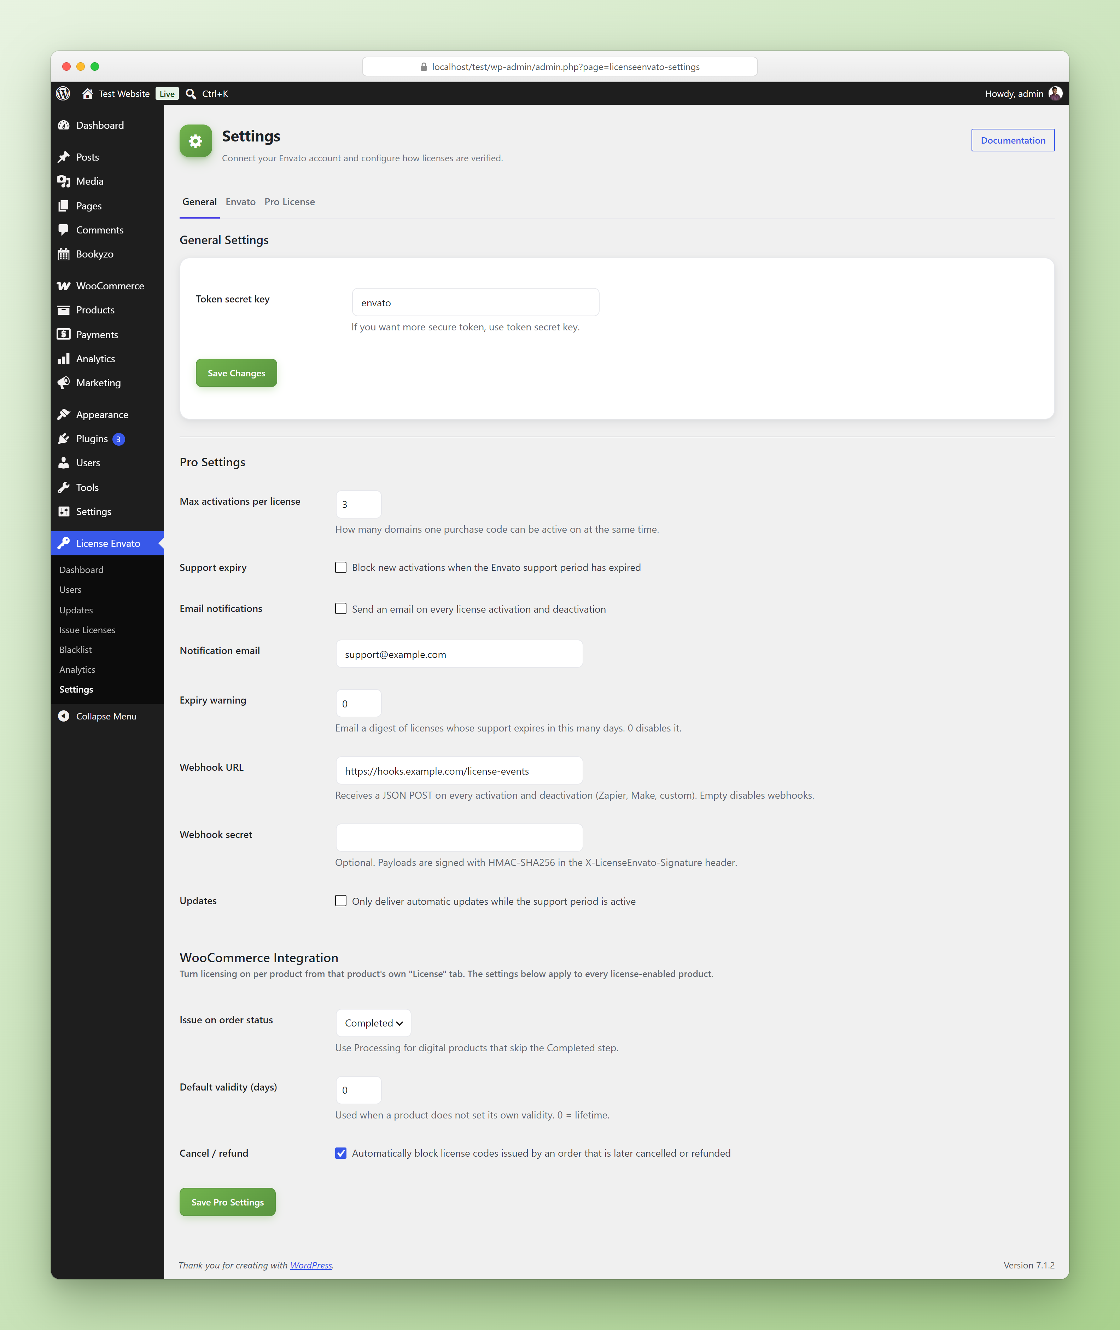Click Save Pro Settings button
This screenshot has height=1330, width=1120.
pyautogui.click(x=227, y=1202)
